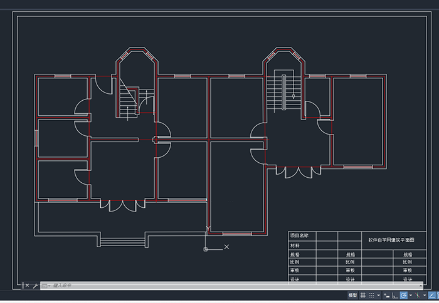Viewport: 439px width, 303px height.
Task: Toggle object snap tracking icon
Action: [432, 295]
